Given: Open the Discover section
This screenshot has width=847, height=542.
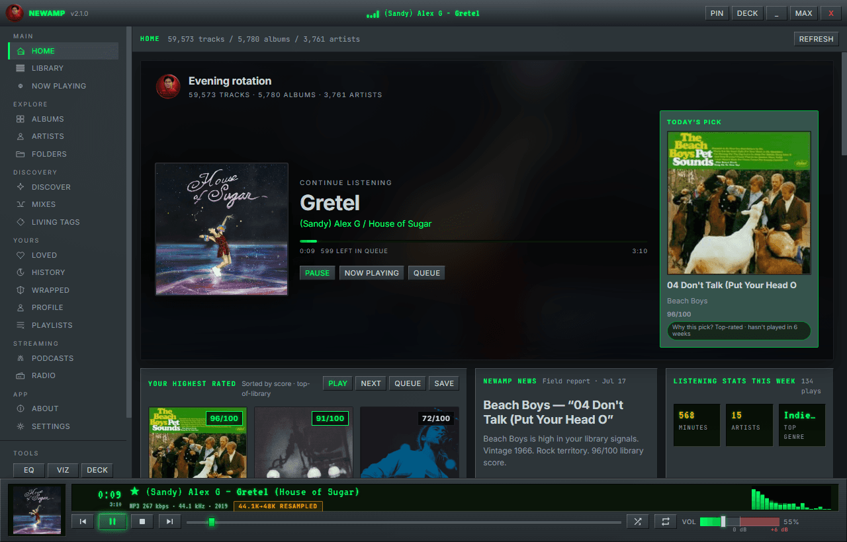Looking at the screenshot, I should 64,187.
